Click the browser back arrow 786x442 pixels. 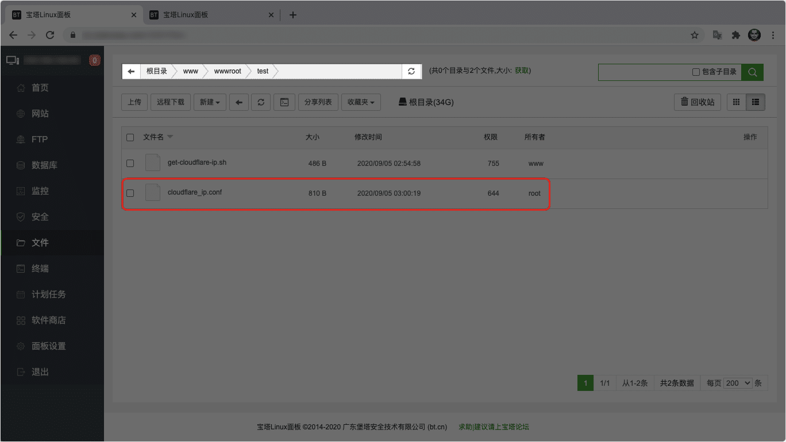click(13, 35)
